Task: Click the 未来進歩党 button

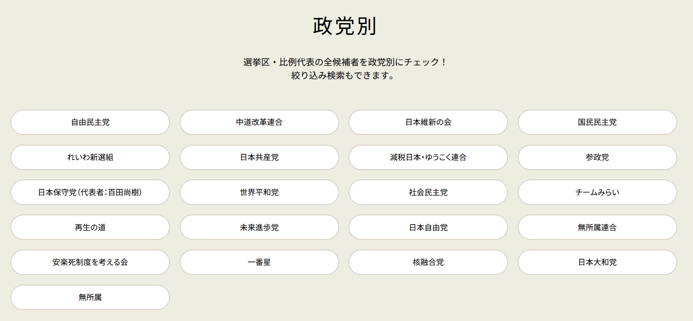Action: [259, 228]
